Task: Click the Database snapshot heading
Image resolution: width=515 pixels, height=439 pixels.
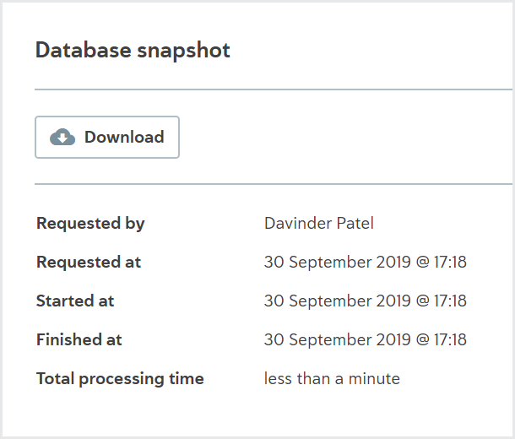Action: point(133,51)
